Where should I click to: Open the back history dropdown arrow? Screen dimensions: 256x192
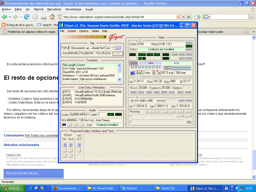point(10,17)
